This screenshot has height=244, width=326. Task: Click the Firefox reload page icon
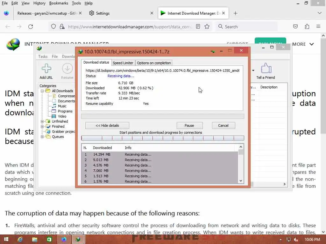(31, 27)
